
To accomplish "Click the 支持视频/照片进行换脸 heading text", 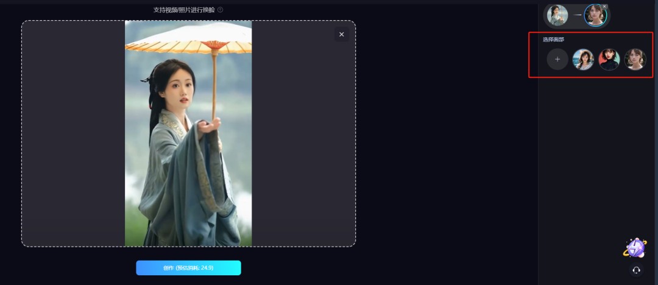I will [x=184, y=10].
